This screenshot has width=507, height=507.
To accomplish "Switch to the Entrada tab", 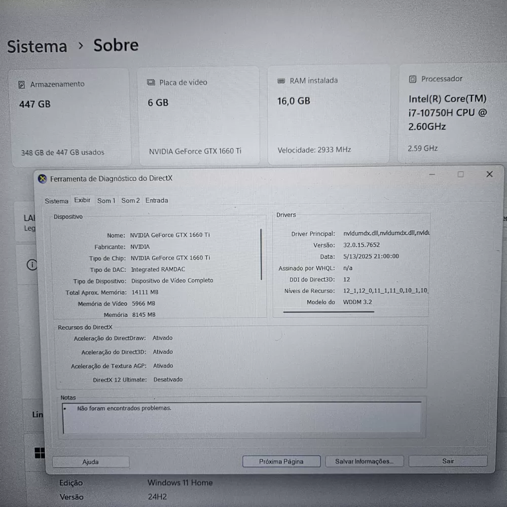I will [157, 200].
